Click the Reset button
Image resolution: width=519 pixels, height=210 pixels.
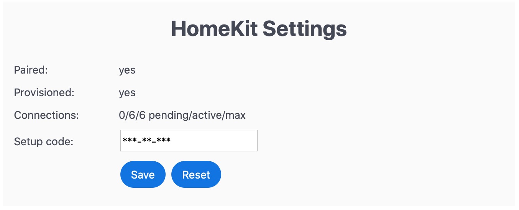196,174
